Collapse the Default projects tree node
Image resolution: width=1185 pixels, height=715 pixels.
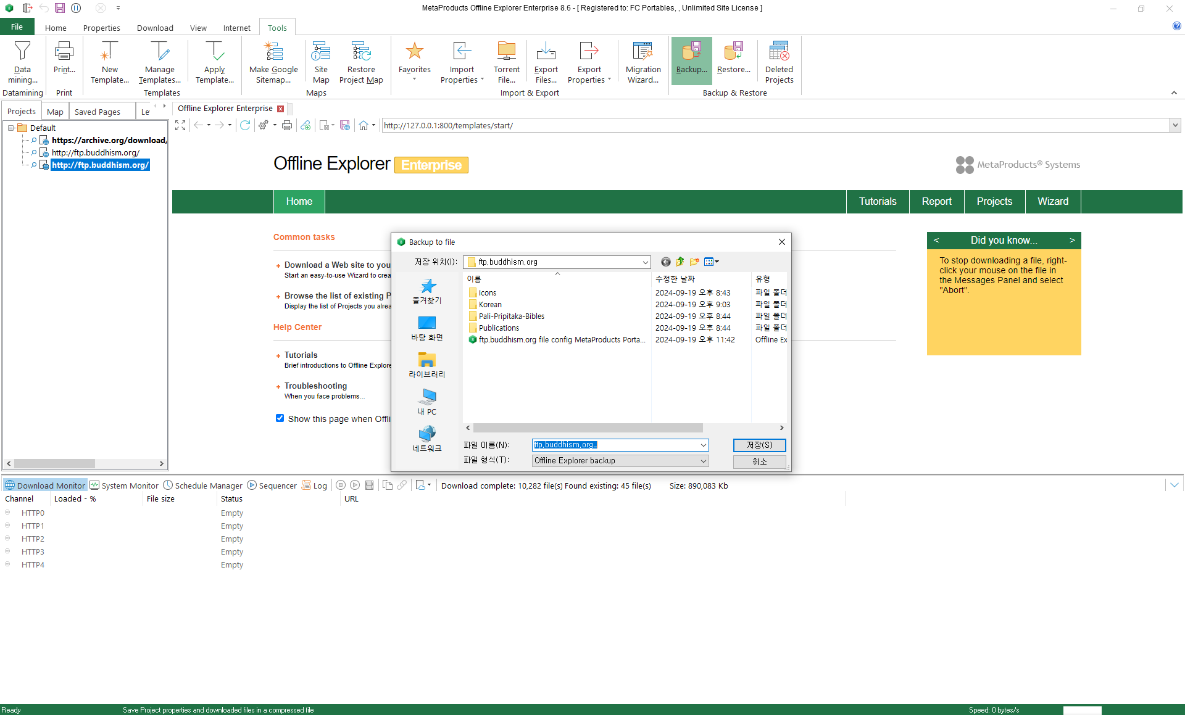pyautogui.click(x=11, y=128)
